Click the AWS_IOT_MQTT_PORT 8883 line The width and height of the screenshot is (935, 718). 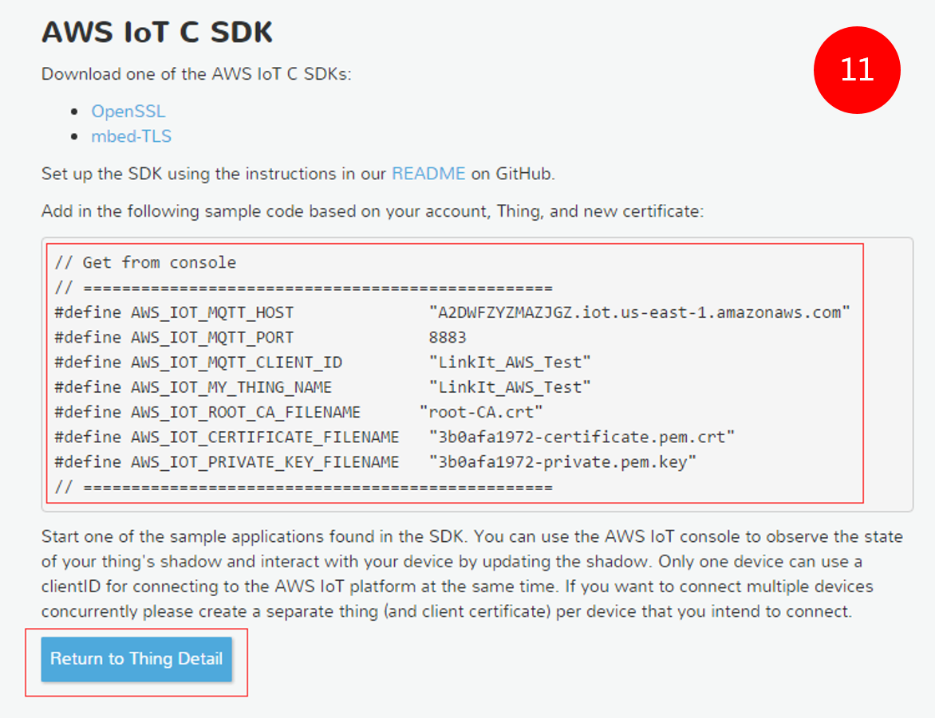(x=260, y=337)
